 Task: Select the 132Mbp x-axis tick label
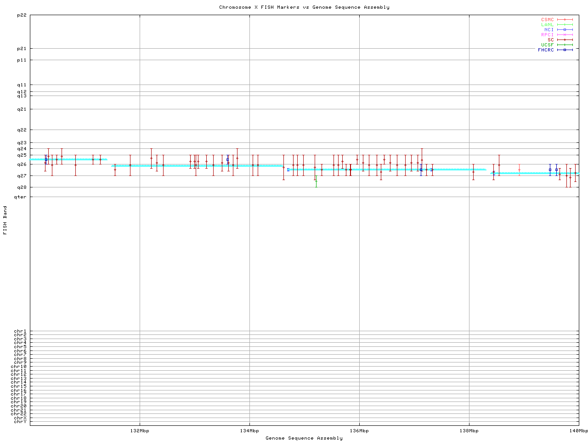(140, 431)
